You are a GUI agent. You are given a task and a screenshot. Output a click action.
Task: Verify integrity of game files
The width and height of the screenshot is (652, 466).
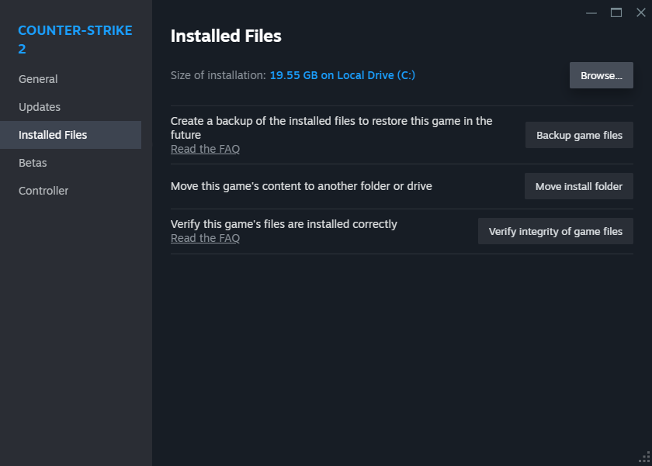555,230
